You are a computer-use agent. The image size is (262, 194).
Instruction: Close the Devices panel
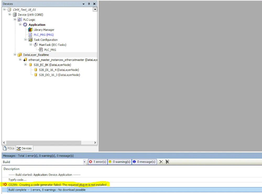(94, 4)
